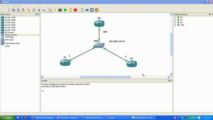Create a new blank project from the toolbar

[4, 10]
